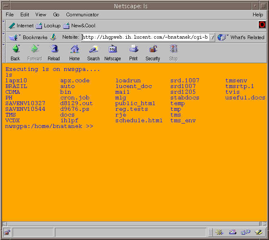This screenshot has width=269, height=240.
Task: Print the page via Print icon
Action: click(x=133, y=53)
